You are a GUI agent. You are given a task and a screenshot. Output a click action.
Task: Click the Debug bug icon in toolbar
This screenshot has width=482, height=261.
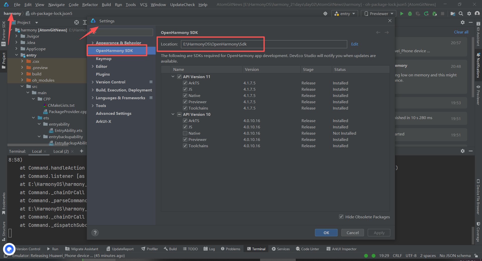410,14
